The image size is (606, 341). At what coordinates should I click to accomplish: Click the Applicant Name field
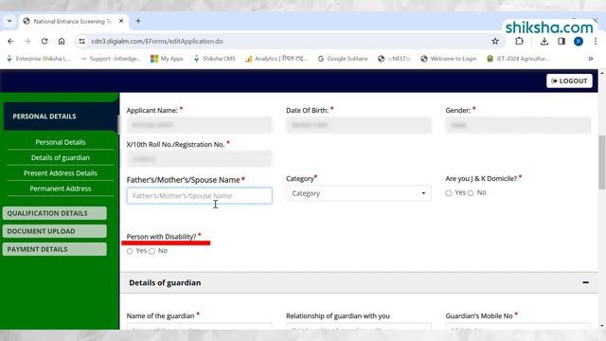[199, 125]
